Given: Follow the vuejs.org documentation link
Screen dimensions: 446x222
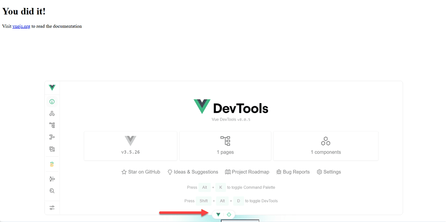Looking at the screenshot, I should (x=21, y=26).
